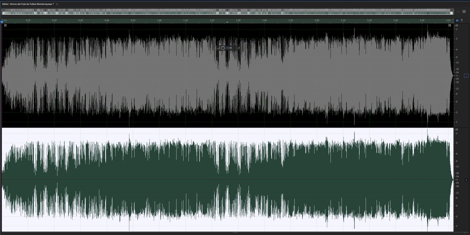Viewport: 470px width, 235px height.
Task: Click the HUD pin icon
Action: 239,48
